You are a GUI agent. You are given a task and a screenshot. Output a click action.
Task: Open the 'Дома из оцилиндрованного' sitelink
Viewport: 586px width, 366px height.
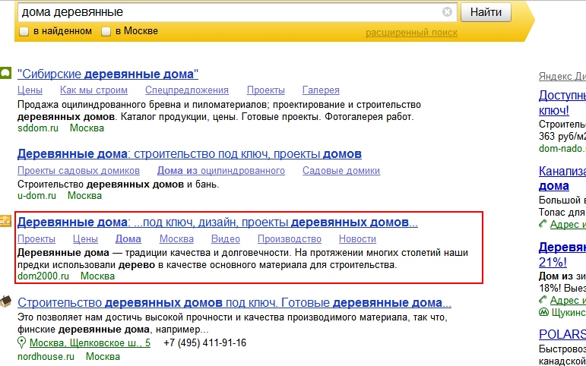[x=221, y=171]
